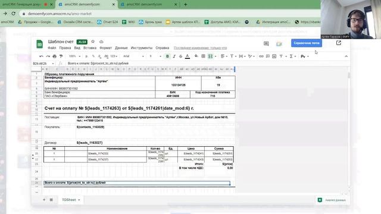Format as percent
Screen dimensions: 381x214
(93, 56)
